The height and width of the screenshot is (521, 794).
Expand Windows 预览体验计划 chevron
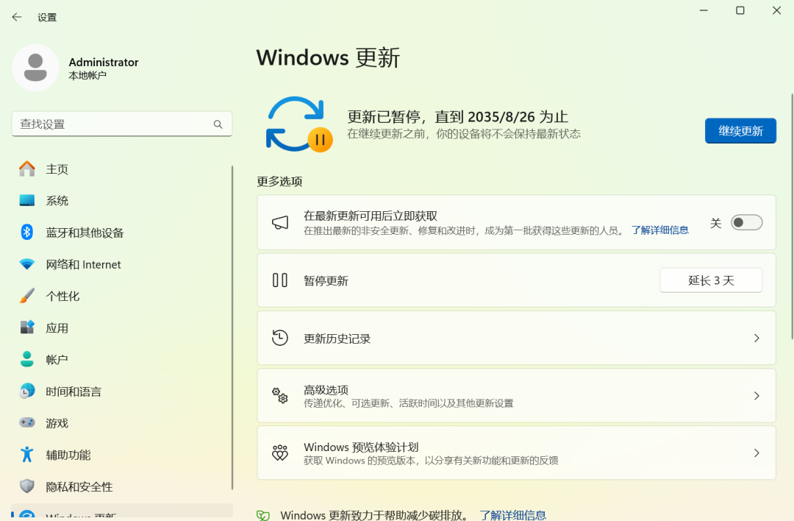point(757,453)
